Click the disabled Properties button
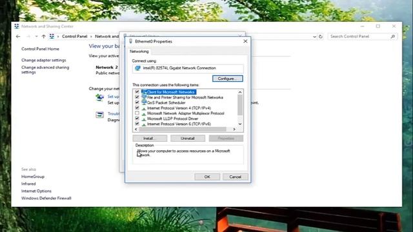 [226, 138]
